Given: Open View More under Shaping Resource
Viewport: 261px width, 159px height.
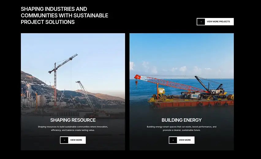Looking at the screenshot, I should [73, 140].
